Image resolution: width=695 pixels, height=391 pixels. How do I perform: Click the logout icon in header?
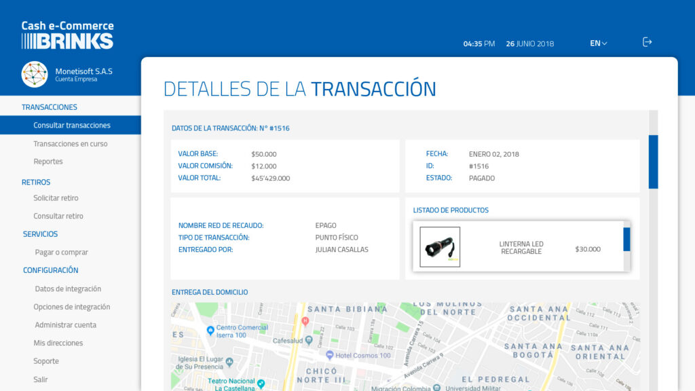647,42
